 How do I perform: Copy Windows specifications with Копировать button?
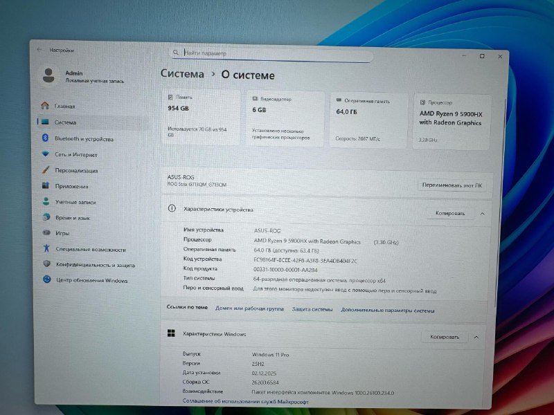(x=444, y=337)
